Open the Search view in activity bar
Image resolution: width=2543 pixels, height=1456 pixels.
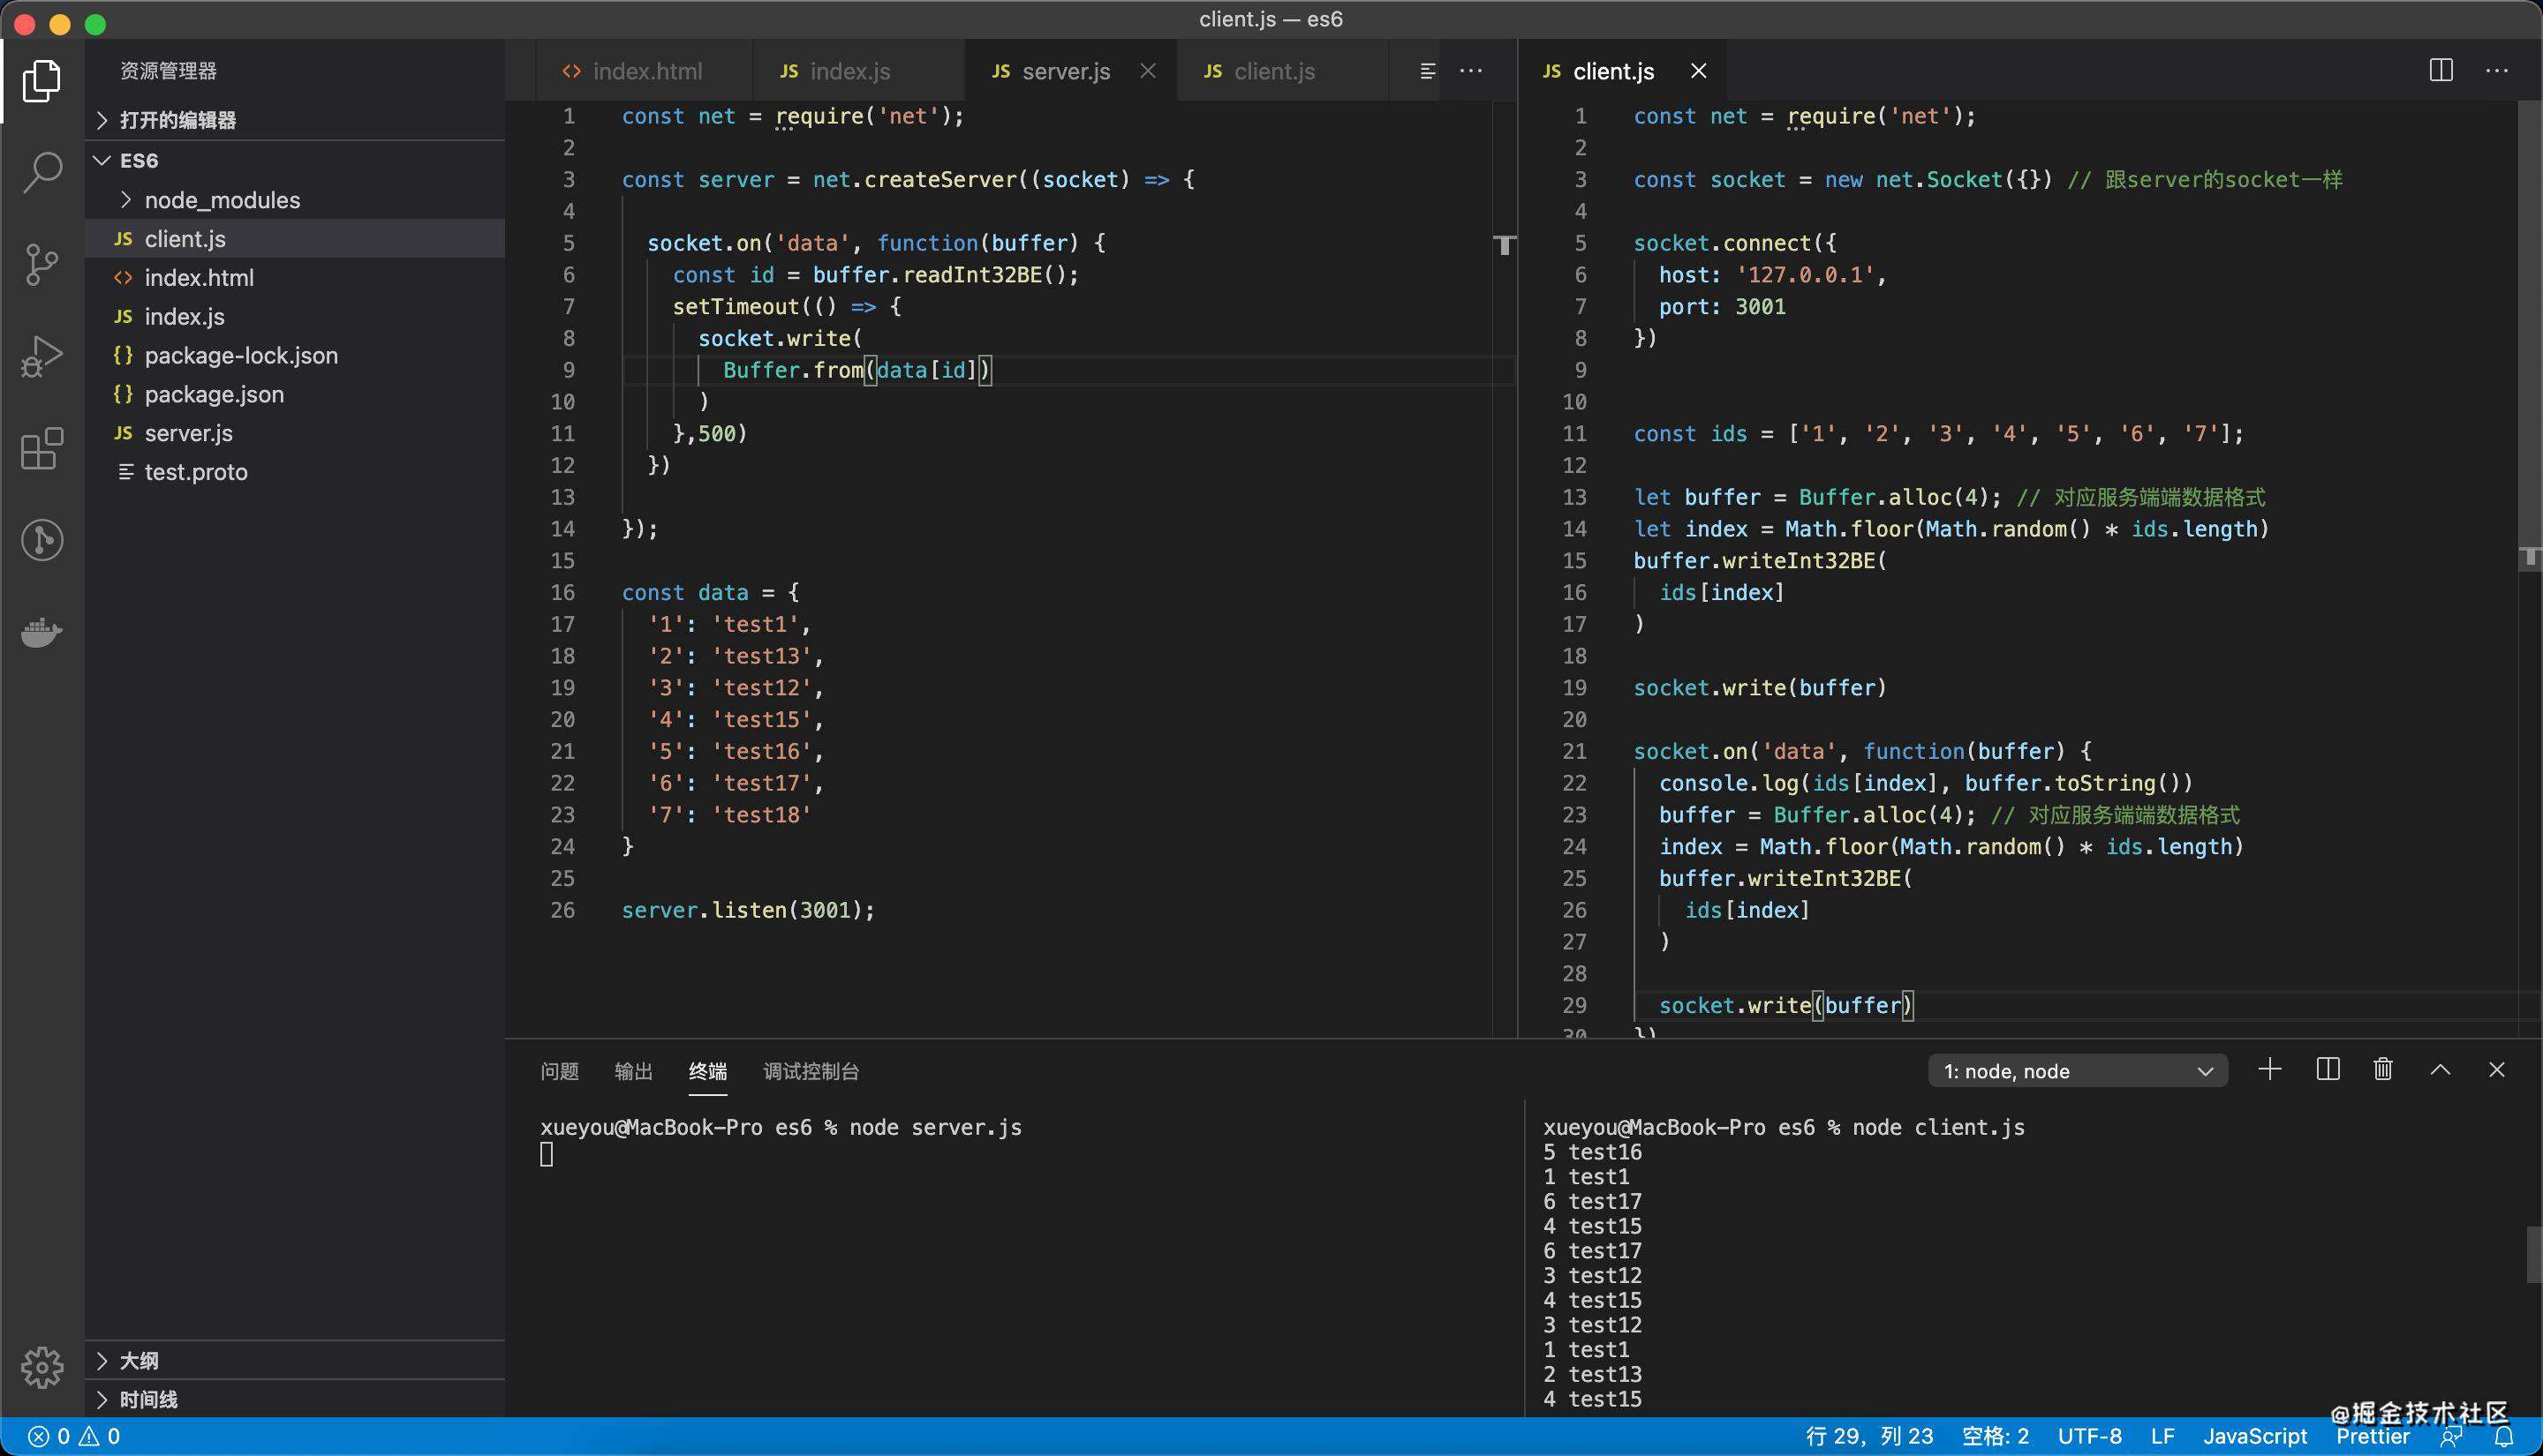(x=41, y=171)
